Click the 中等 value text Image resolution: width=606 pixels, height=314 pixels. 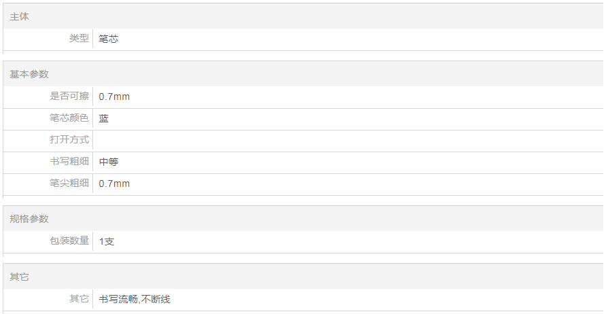click(109, 162)
